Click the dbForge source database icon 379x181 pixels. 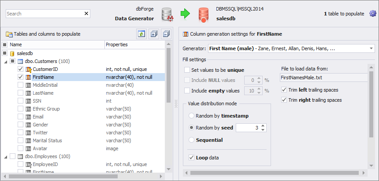(x=167, y=15)
